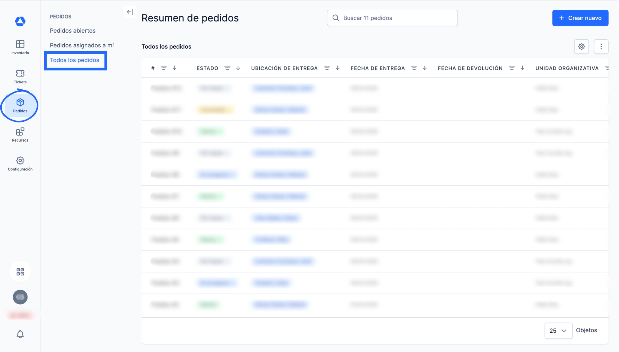
Task: Click the Crear nuevo button
Action: (580, 18)
